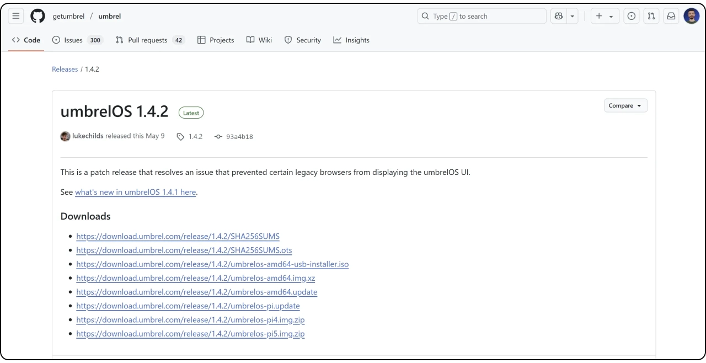Open the Issues icon in top bar
This screenshot has width=706, height=363.
tap(632, 16)
